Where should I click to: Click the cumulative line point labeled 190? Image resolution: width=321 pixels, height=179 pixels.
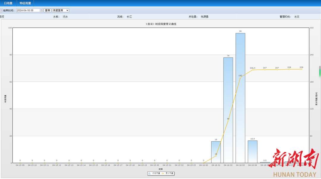point(240,77)
